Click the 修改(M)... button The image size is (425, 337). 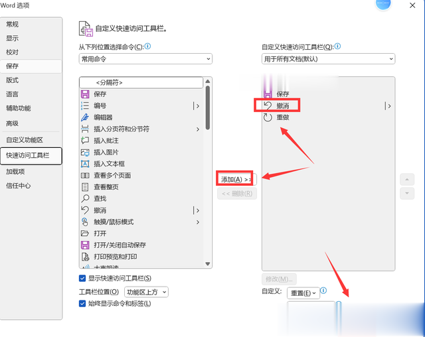tap(279, 279)
